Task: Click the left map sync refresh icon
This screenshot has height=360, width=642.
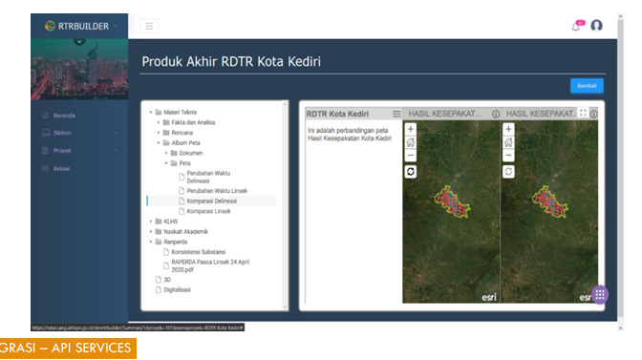Action: [410, 172]
